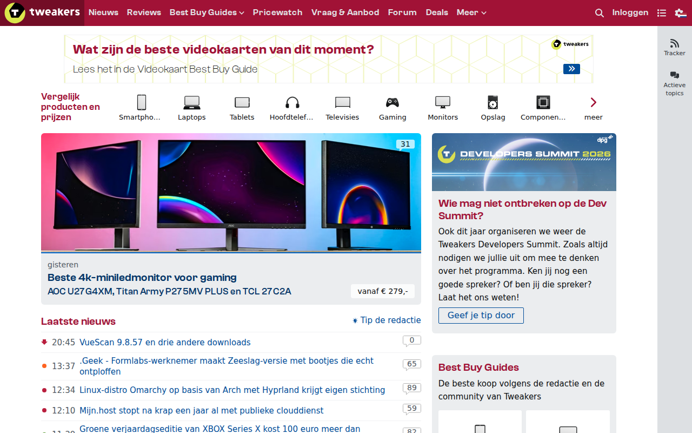Click the three monitors hero image
The width and height of the screenshot is (692, 433).
click(x=231, y=193)
